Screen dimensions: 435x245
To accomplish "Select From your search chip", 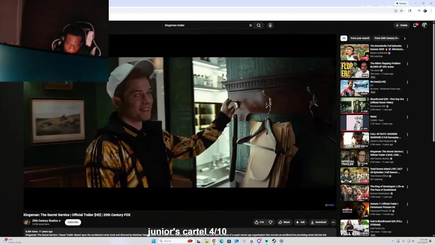I will click(360, 38).
